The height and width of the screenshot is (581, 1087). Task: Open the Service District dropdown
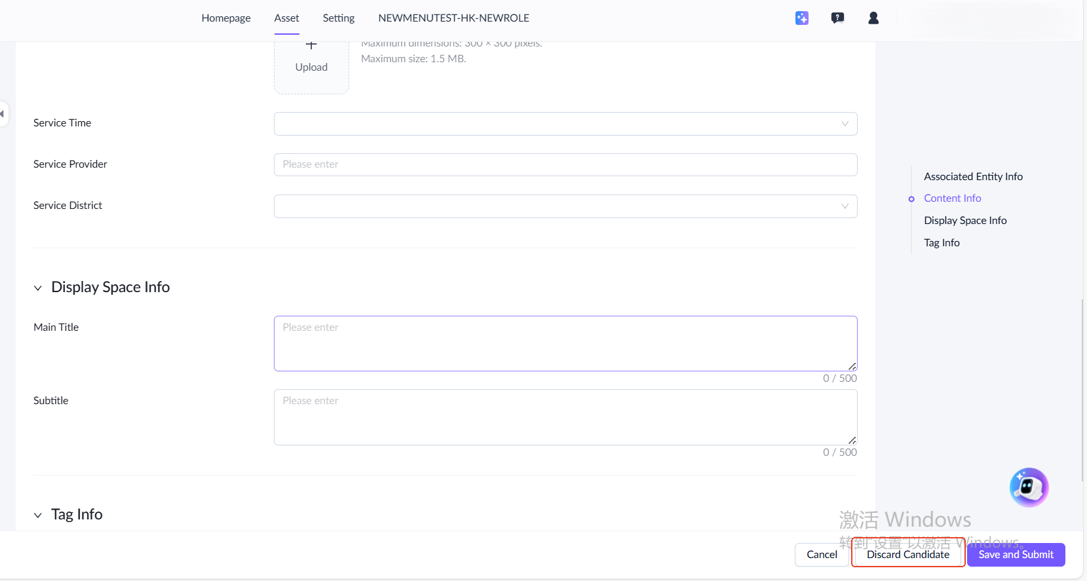pos(565,206)
